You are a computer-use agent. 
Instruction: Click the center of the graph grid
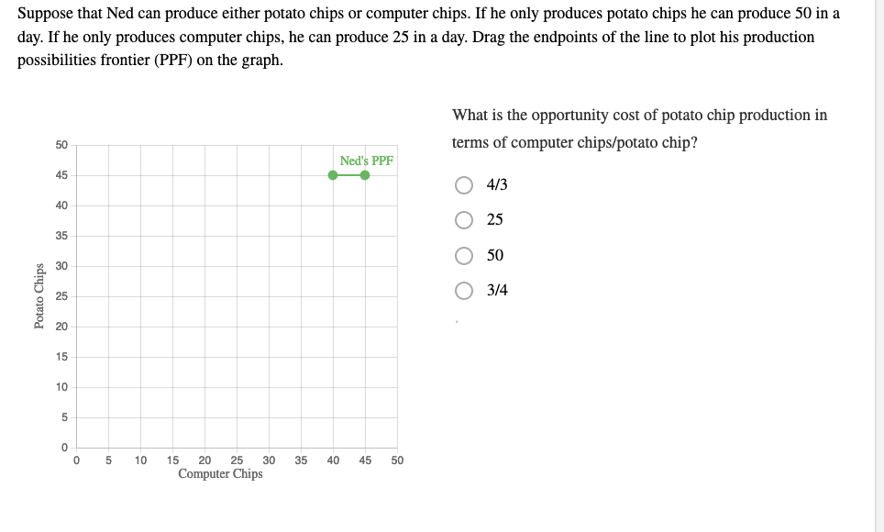[x=237, y=295]
